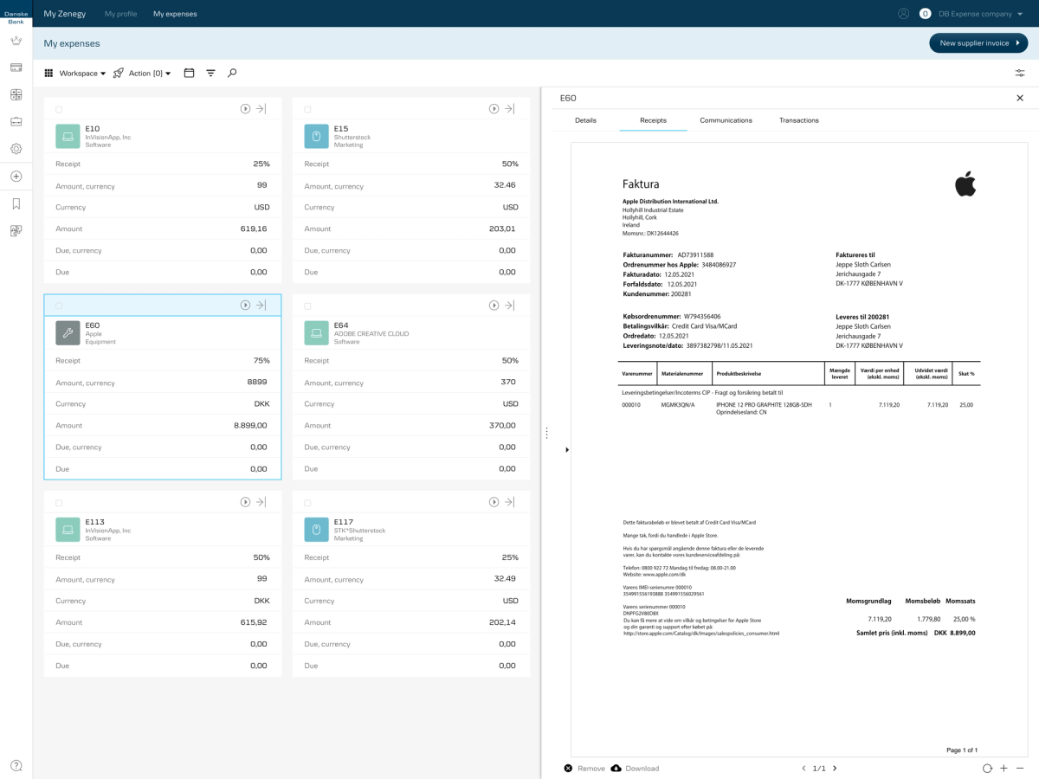The width and height of the screenshot is (1039, 779).
Task: Open the search magnifier icon
Action: (x=232, y=74)
